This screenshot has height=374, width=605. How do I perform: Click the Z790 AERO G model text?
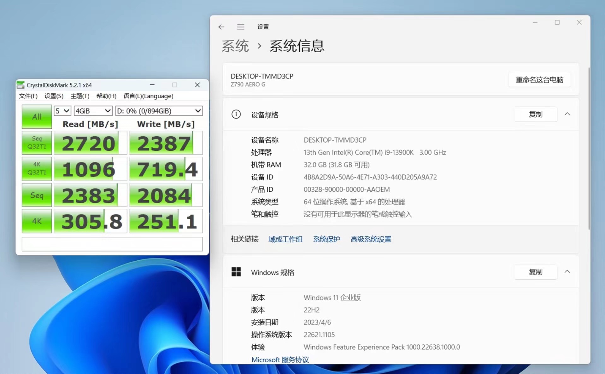click(248, 84)
